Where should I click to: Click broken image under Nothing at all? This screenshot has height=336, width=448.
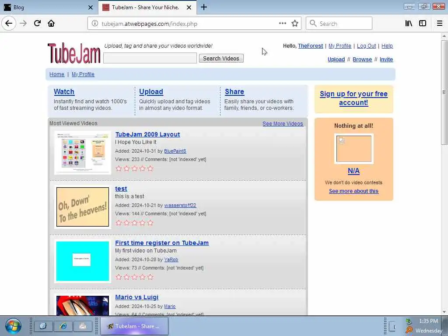[x=354, y=149]
